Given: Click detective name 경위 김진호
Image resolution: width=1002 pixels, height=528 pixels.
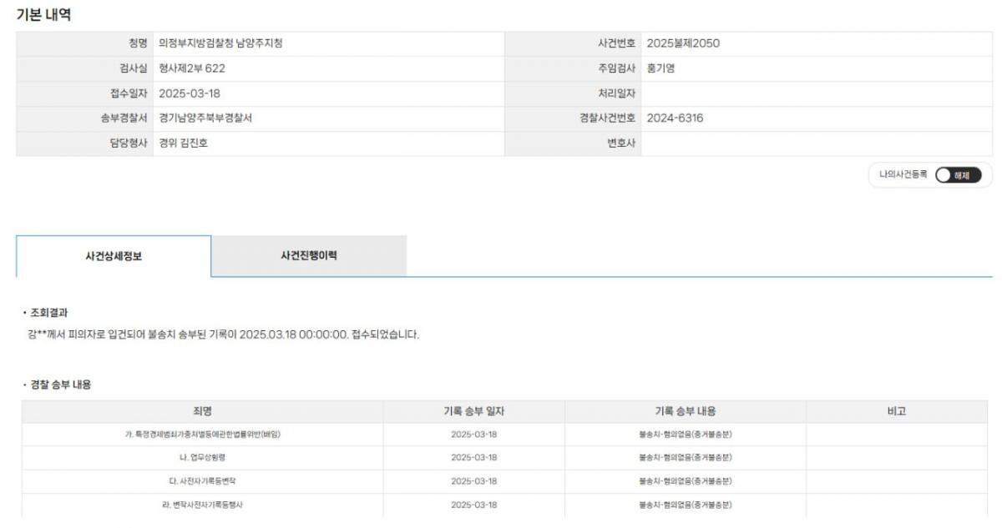Looking at the screenshot, I should pos(183,143).
